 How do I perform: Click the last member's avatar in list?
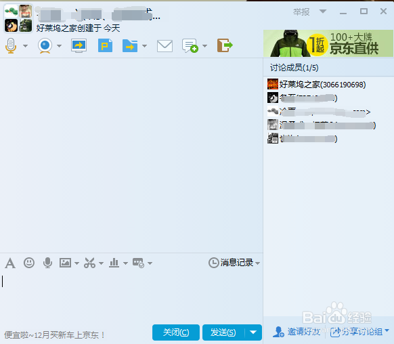[x=273, y=138]
